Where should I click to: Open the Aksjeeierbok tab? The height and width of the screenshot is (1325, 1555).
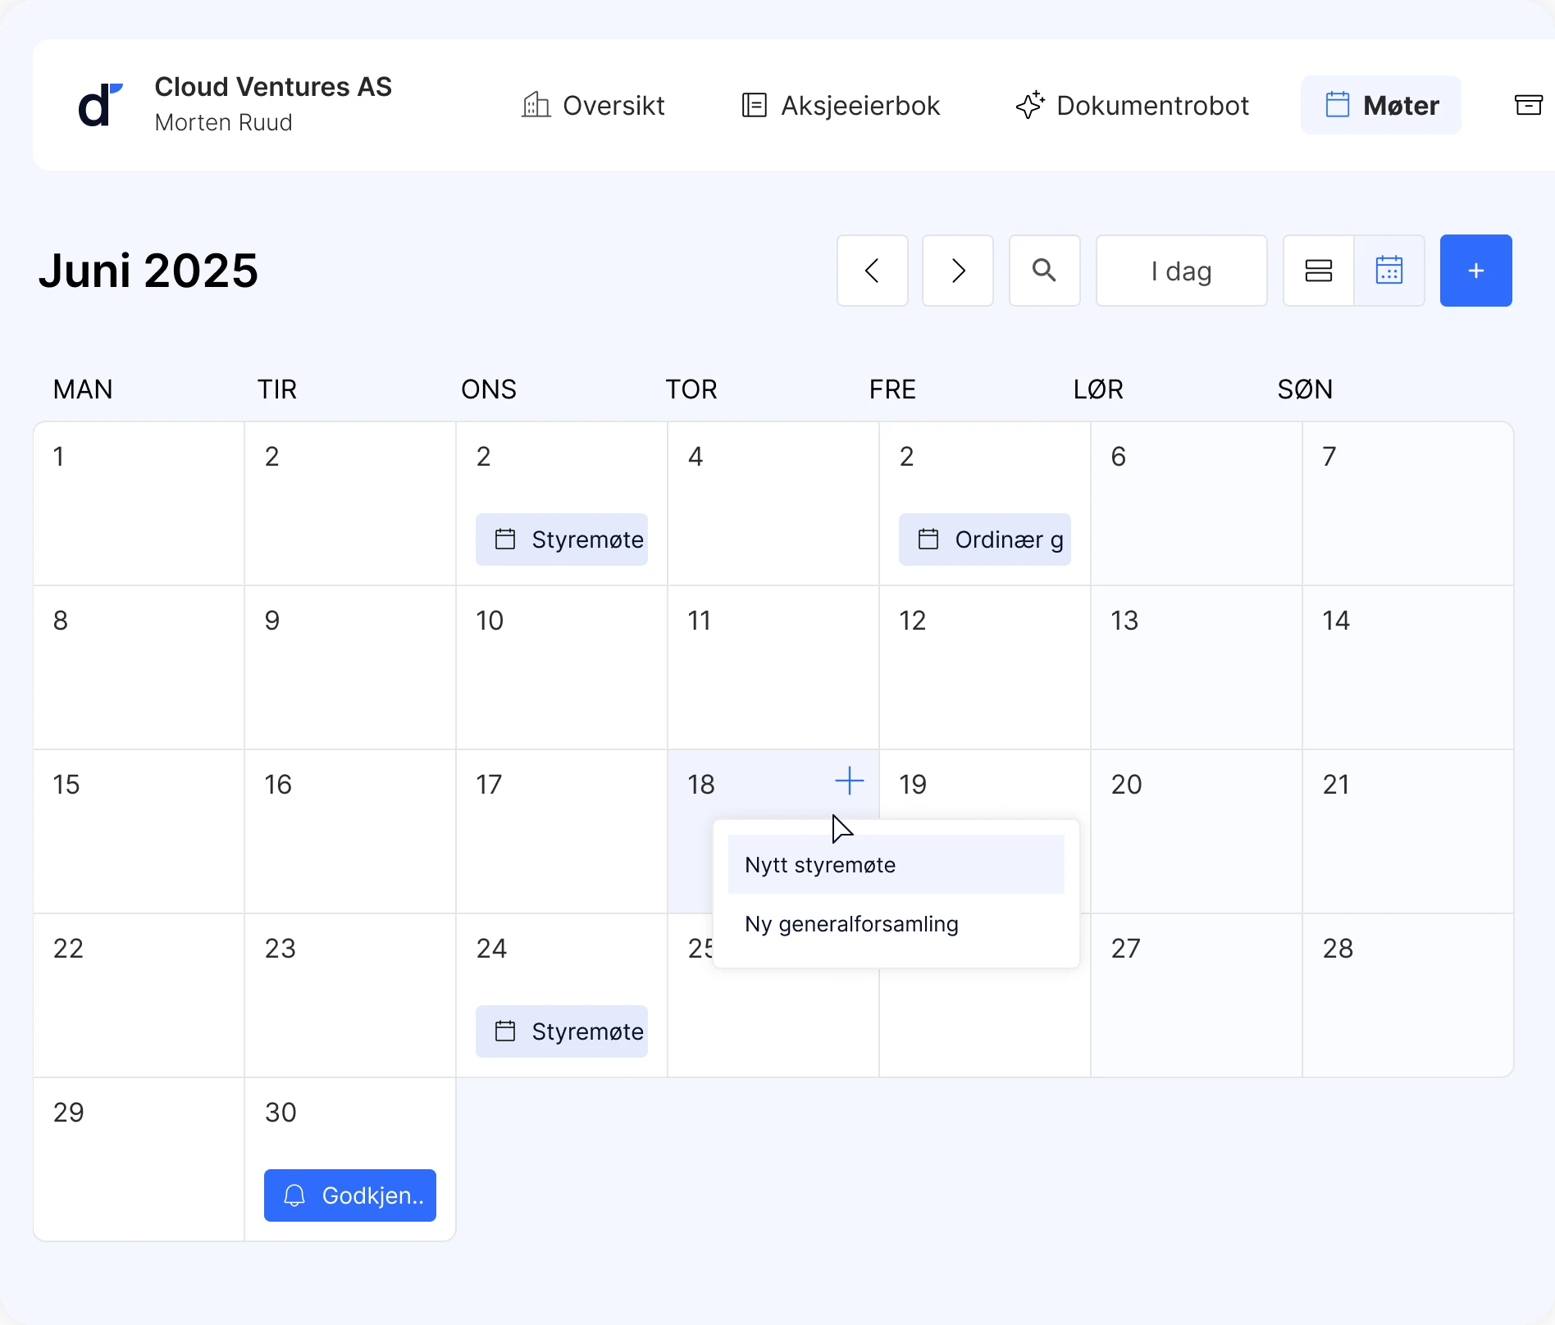click(840, 105)
